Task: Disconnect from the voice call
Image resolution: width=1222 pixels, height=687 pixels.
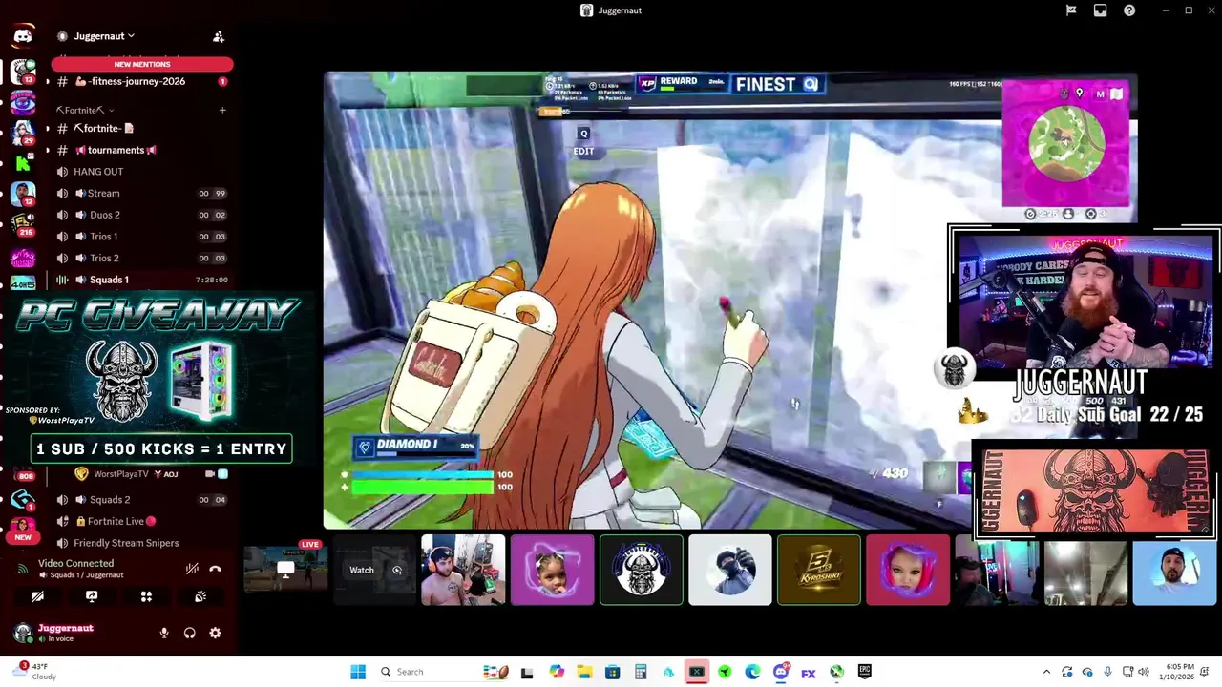Action: coord(216,569)
